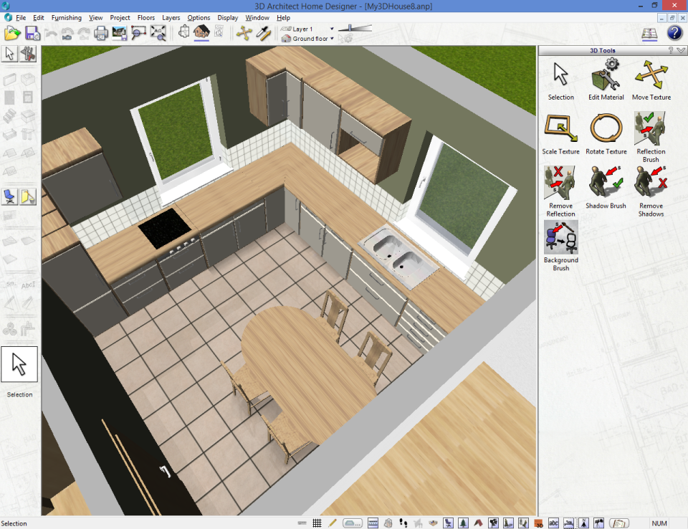Toggle text abc labels in status bar
The width and height of the screenshot is (688, 529).
[553, 523]
